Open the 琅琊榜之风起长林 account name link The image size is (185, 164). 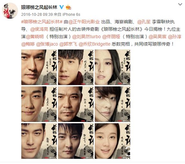(39, 7)
